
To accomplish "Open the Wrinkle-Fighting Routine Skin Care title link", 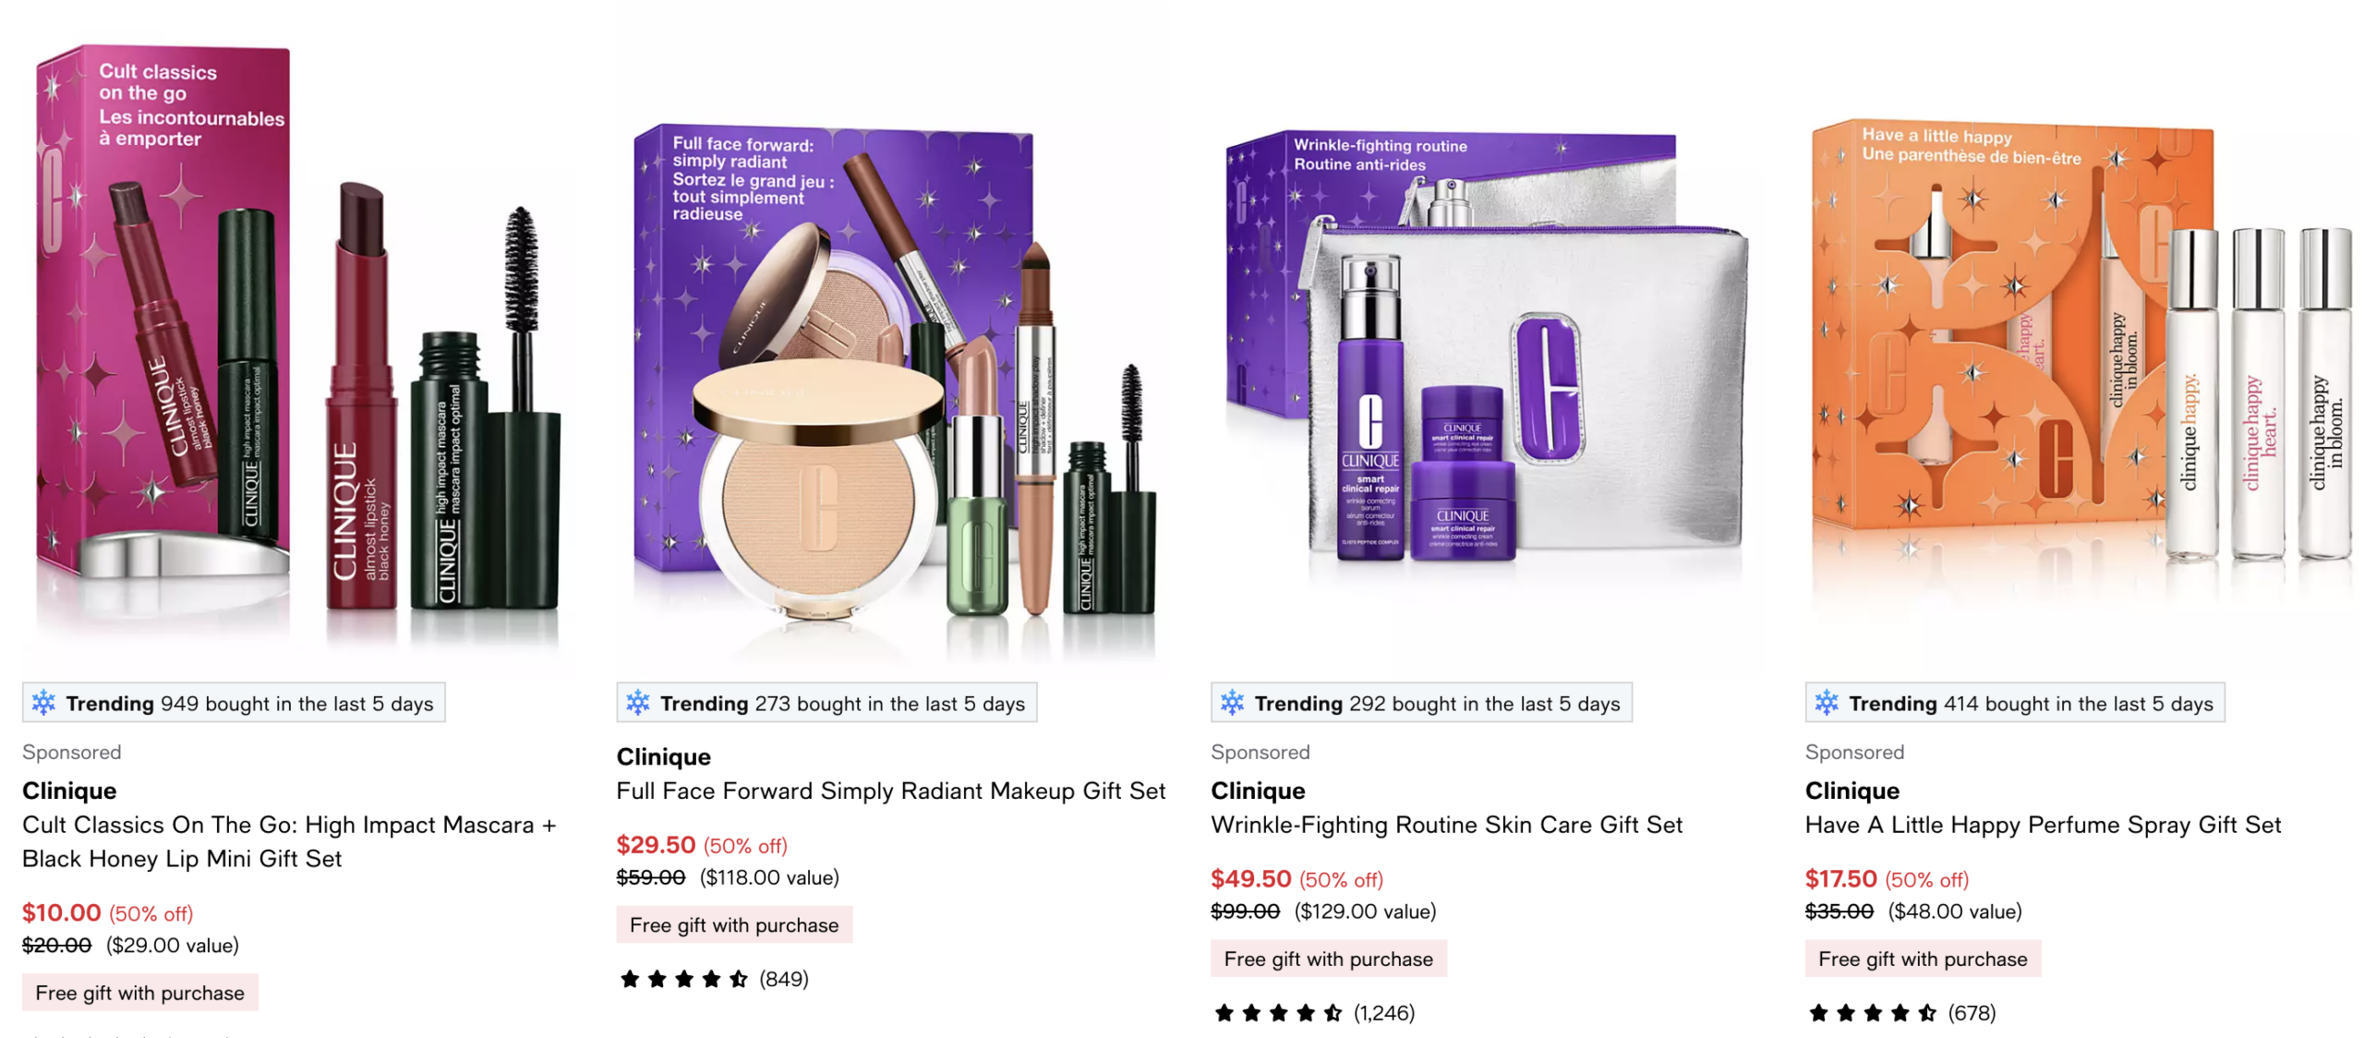I will [1446, 825].
